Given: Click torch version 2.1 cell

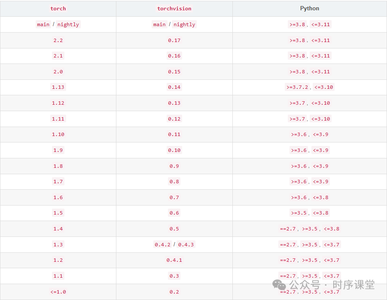Looking at the screenshot, I should click(58, 56).
